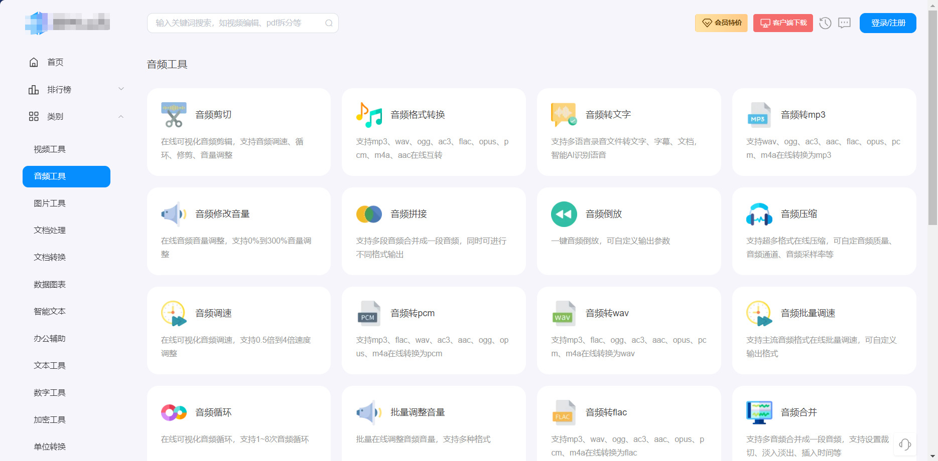Click the 音频格式转换 music note icon
This screenshot has width=938, height=461.
click(369, 115)
